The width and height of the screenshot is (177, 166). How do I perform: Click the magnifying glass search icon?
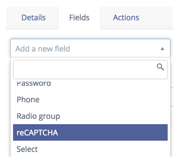pyautogui.click(x=160, y=67)
